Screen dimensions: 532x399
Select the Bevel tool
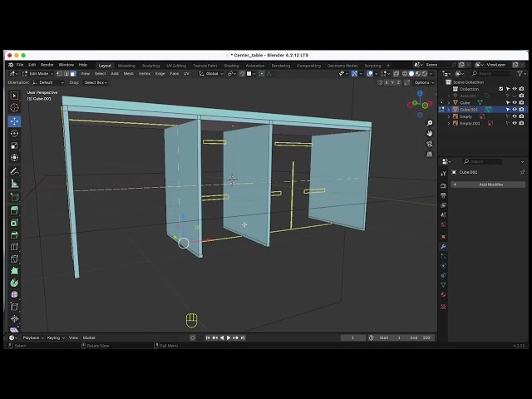point(14,234)
